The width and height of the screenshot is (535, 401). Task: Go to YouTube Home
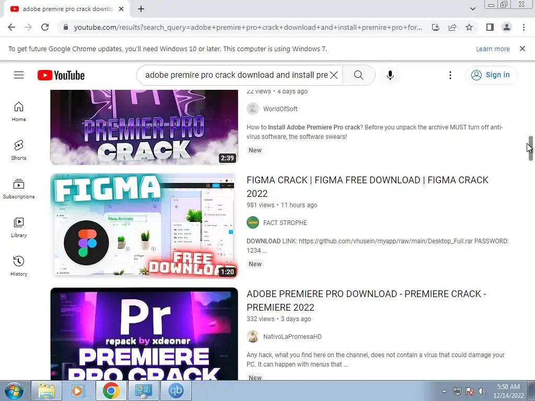pos(19,112)
